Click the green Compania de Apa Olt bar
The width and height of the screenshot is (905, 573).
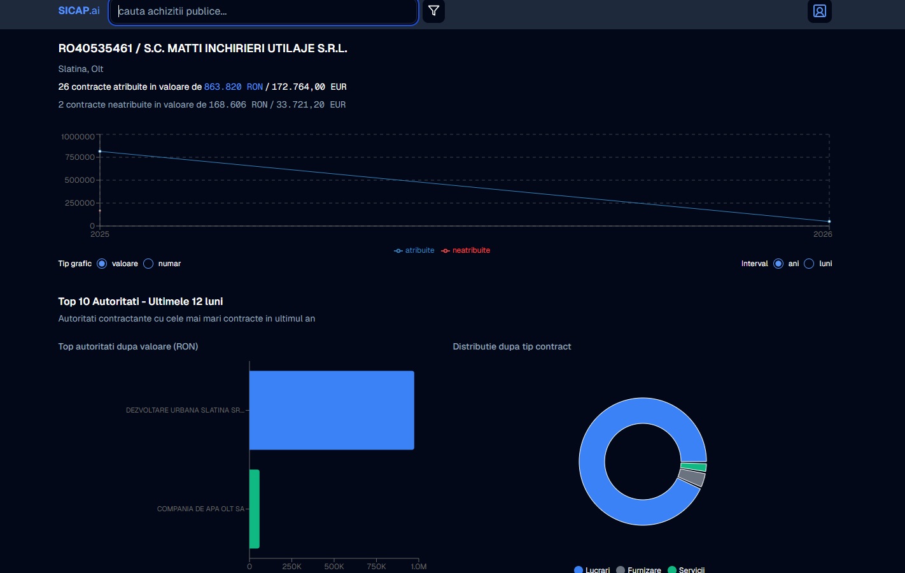coord(255,509)
